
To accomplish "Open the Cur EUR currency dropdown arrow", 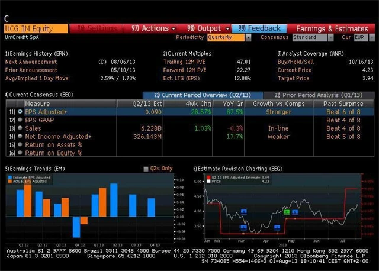I will [x=372, y=37].
